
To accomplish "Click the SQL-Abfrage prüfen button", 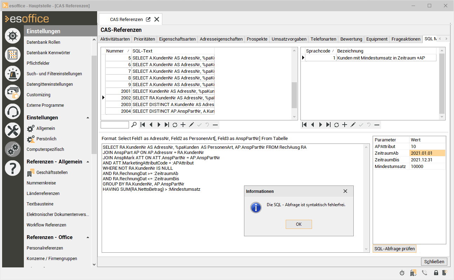I will click(x=395, y=249).
